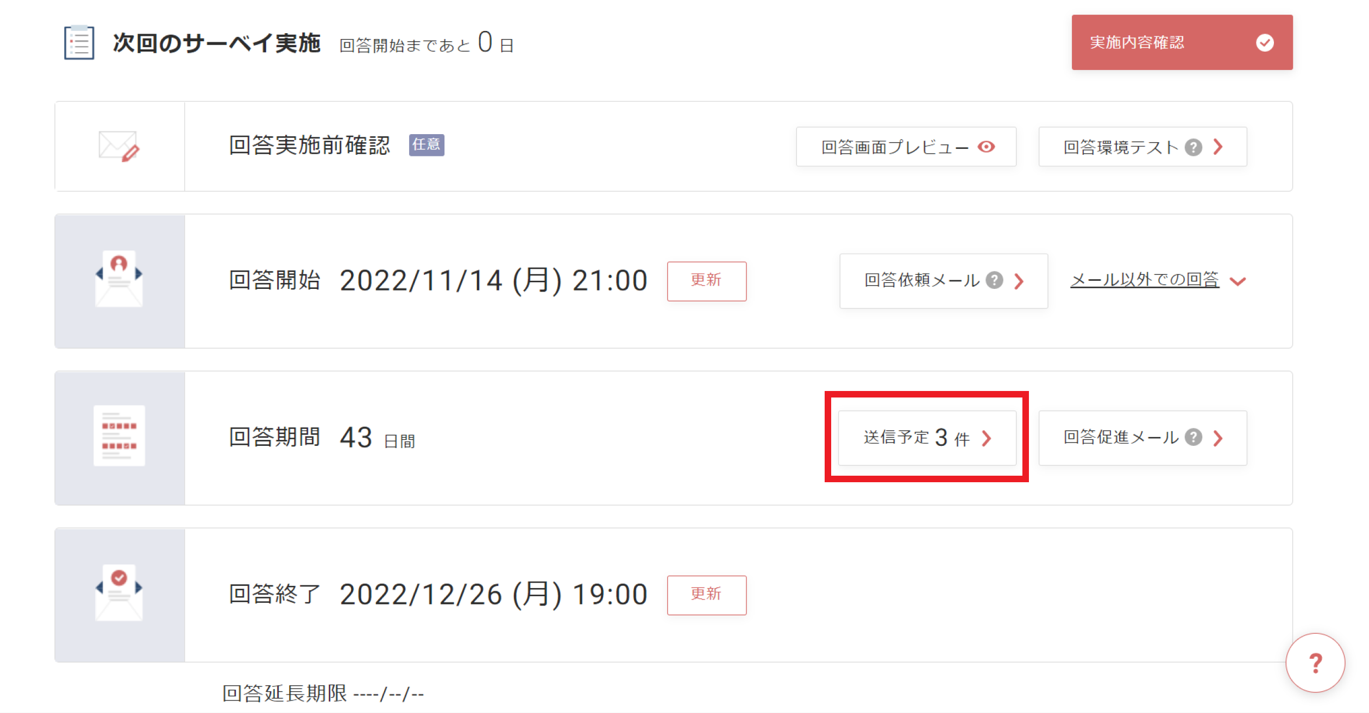Open the メール以外での回答 link

tap(1145, 280)
